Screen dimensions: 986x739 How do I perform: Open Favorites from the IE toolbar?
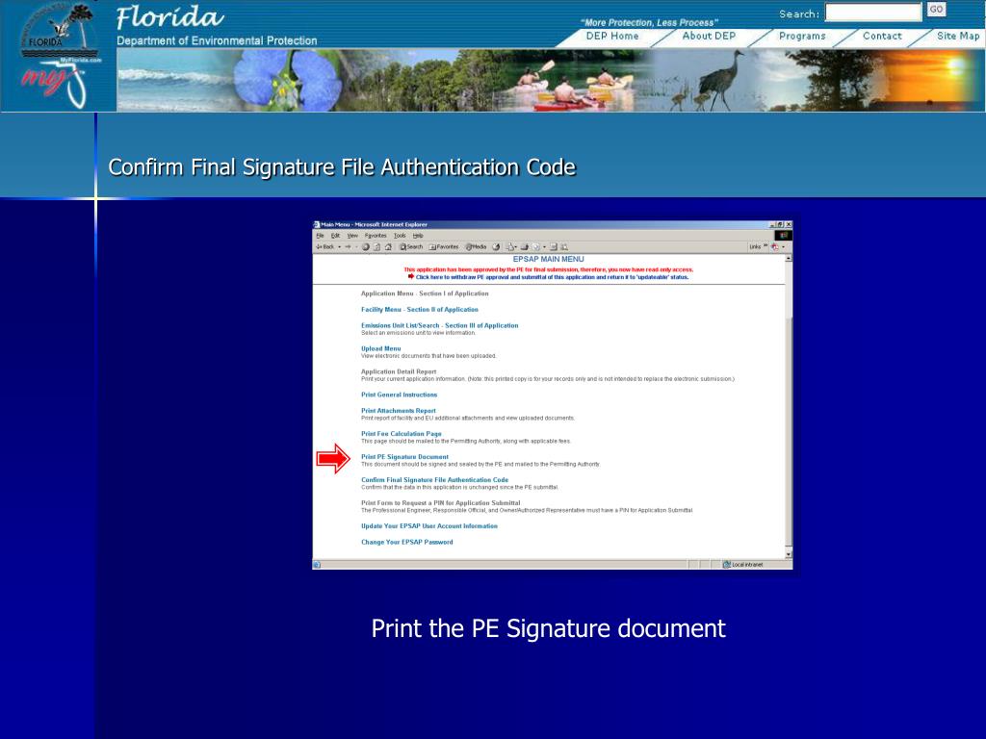(x=444, y=247)
